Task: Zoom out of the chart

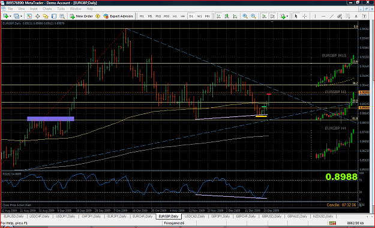Action: [x=253, y=16]
